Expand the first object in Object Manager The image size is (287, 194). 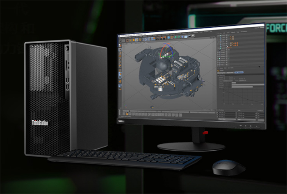click(x=219, y=36)
